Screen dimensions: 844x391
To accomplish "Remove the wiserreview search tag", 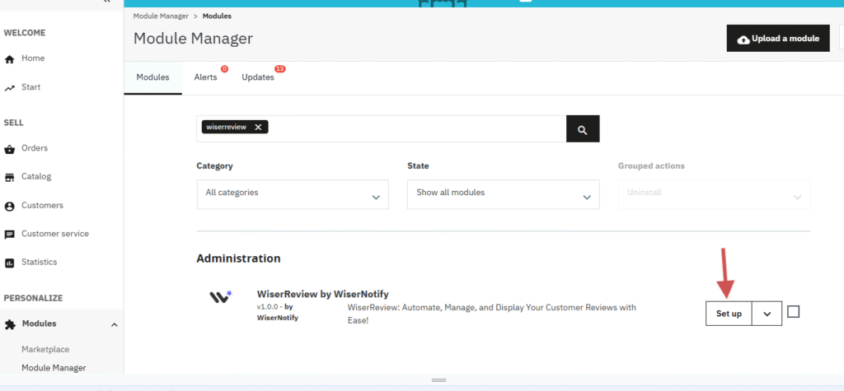I will 258,127.
